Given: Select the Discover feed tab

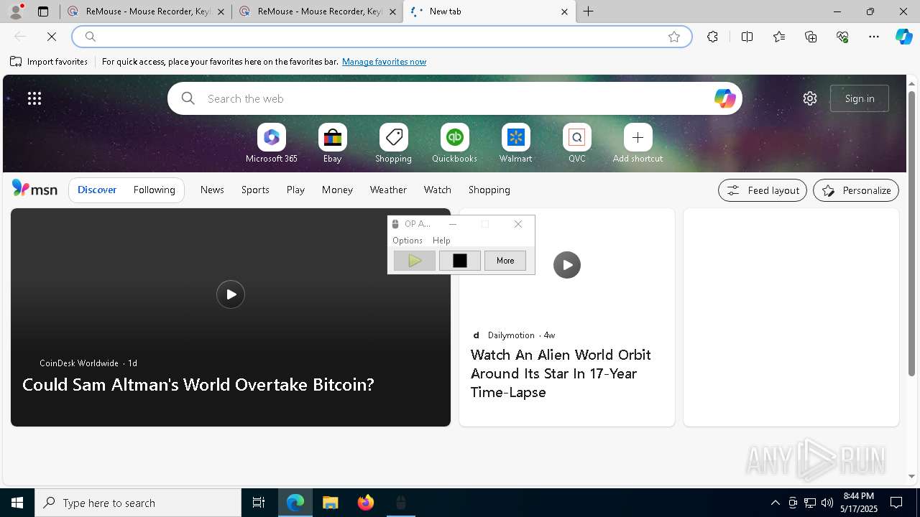Looking at the screenshot, I should tap(97, 190).
